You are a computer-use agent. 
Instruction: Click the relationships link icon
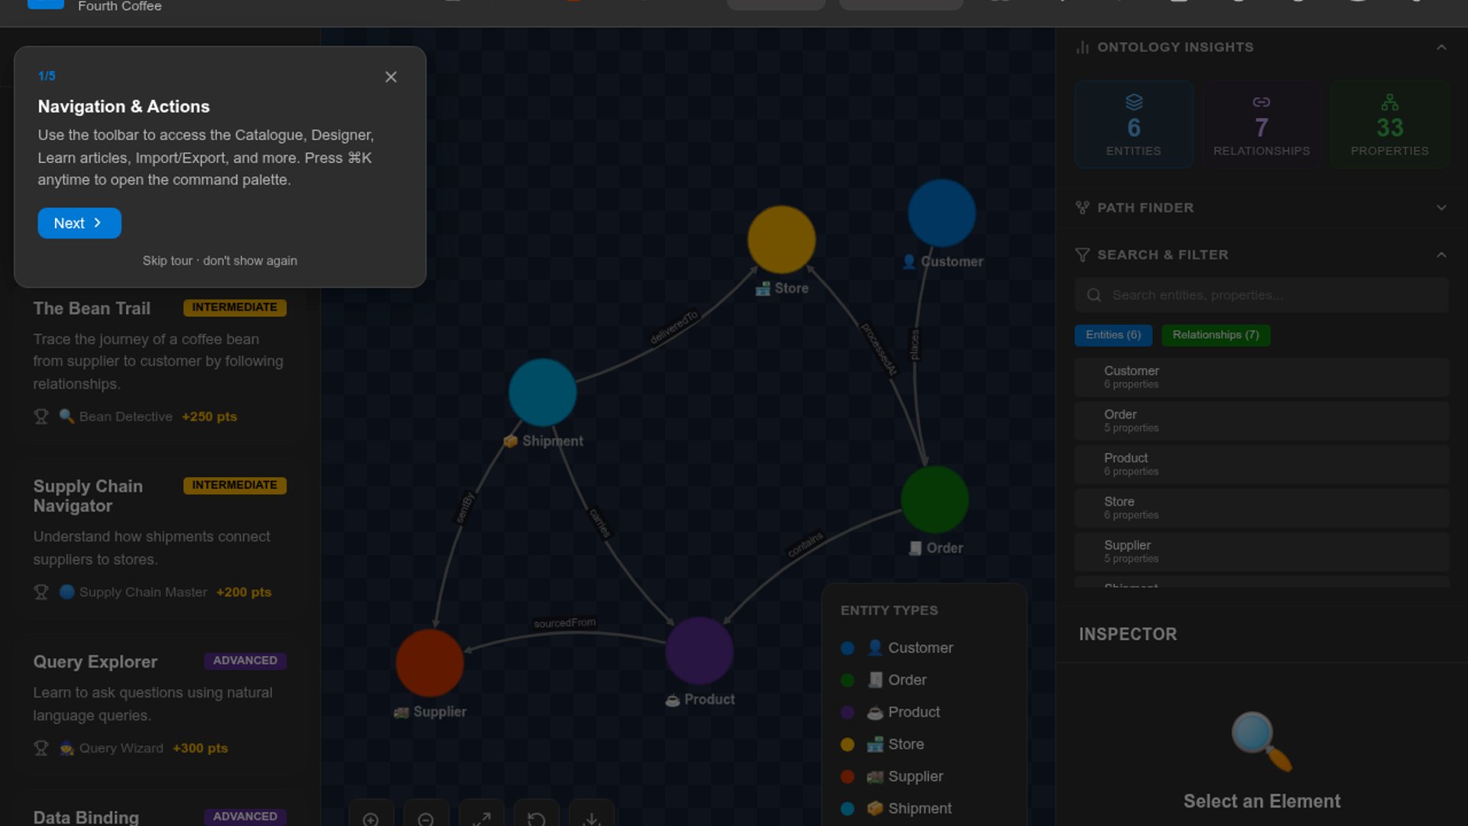click(x=1262, y=102)
